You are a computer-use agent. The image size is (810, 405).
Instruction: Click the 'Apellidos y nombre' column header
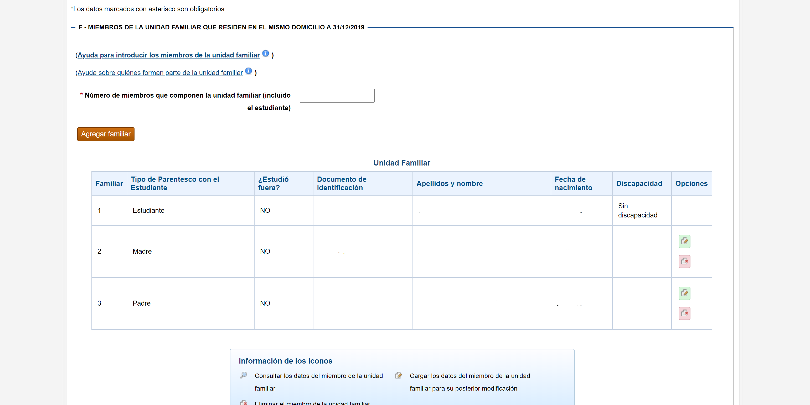coord(481,183)
